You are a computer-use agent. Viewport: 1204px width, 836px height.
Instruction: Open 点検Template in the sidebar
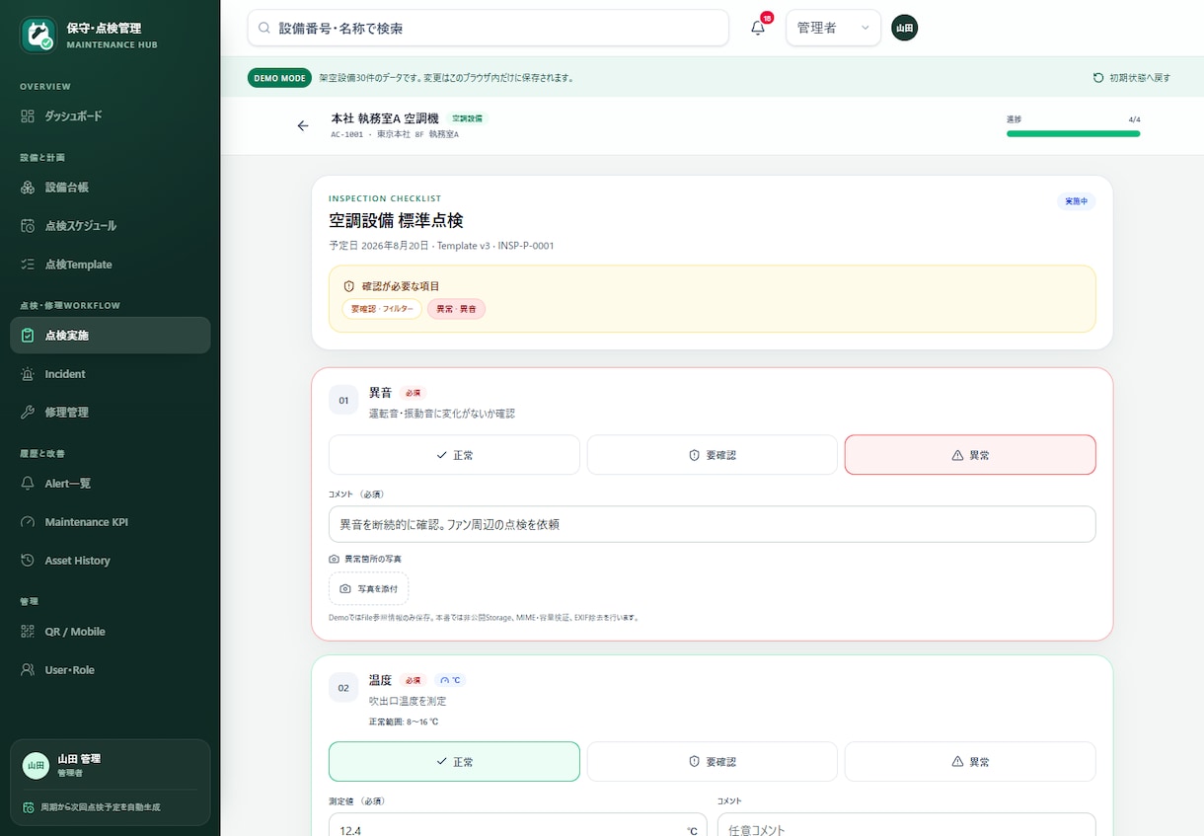pyautogui.click(x=111, y=265)
